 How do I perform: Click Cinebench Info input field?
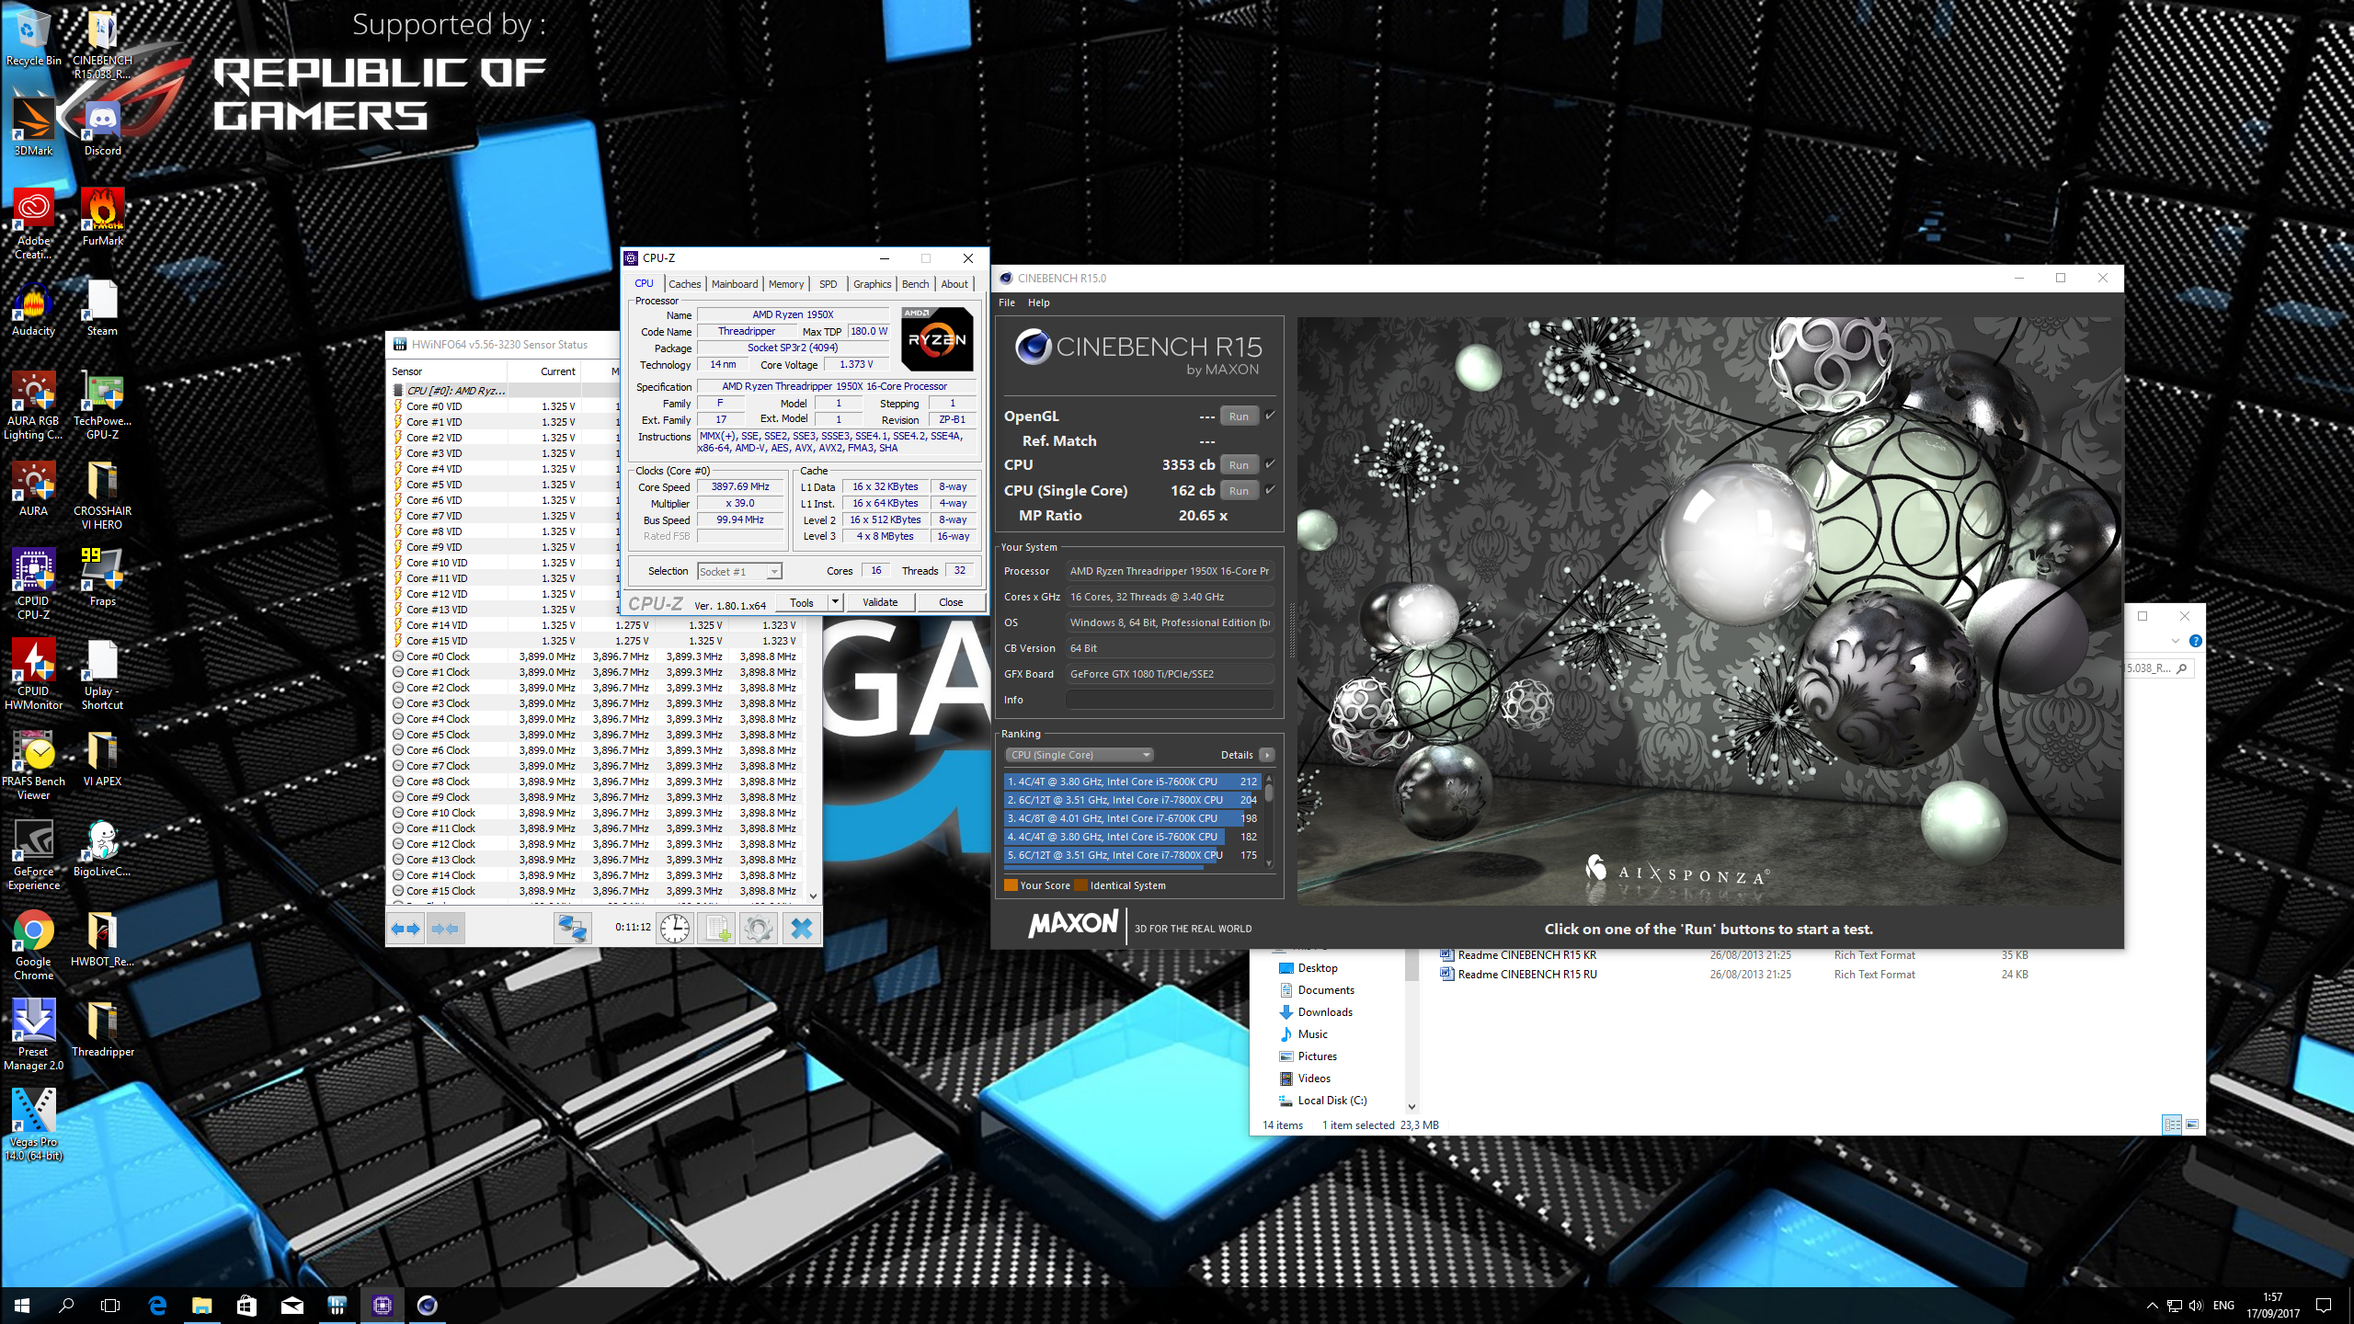click(1170, 700)
